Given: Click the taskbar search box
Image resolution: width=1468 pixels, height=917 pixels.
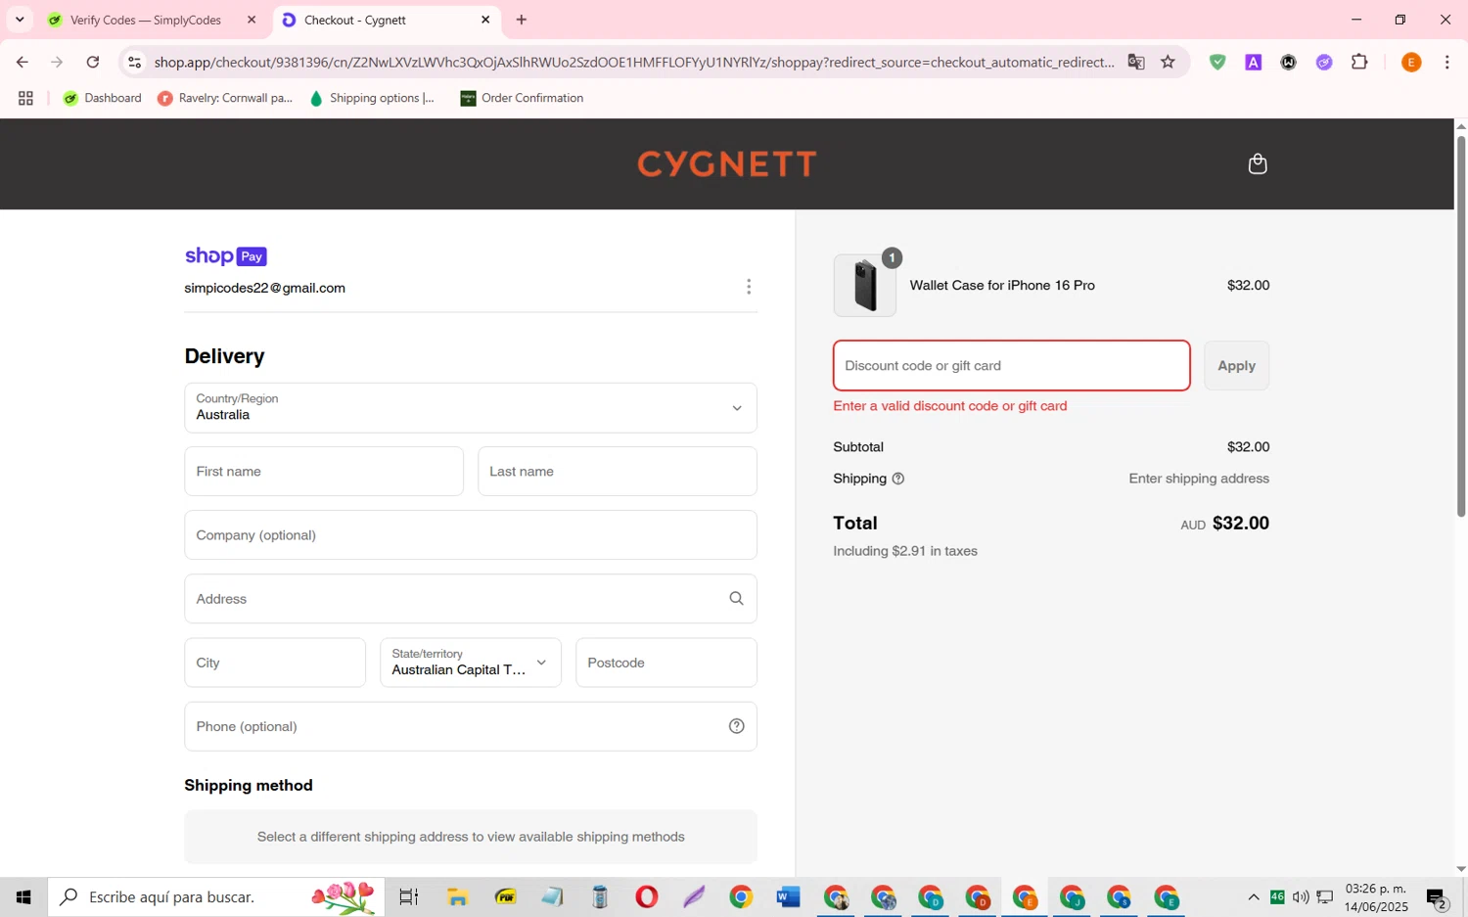Looking at the screenshot, I should 216,896.
